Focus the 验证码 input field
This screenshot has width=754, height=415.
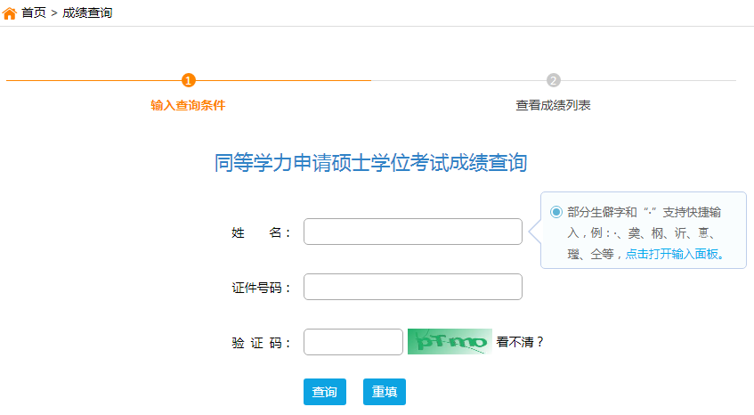point(353,342)
